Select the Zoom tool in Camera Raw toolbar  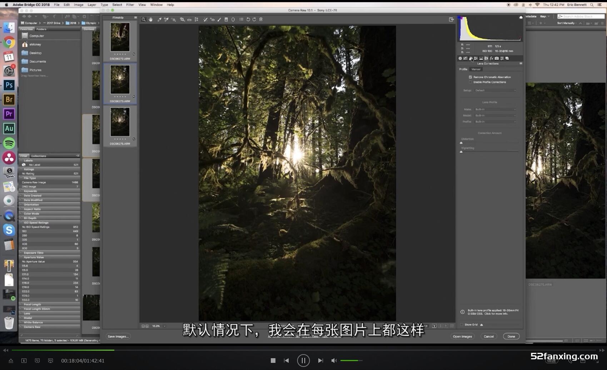(x=144, y=20)
